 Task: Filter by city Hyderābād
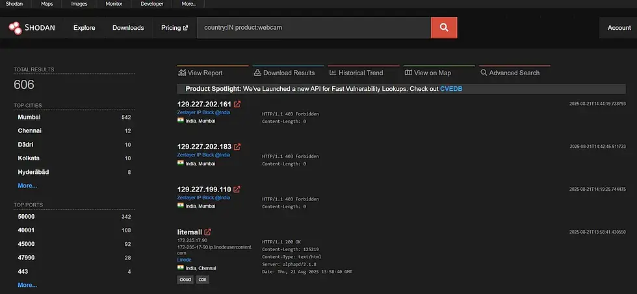(33, 173)
